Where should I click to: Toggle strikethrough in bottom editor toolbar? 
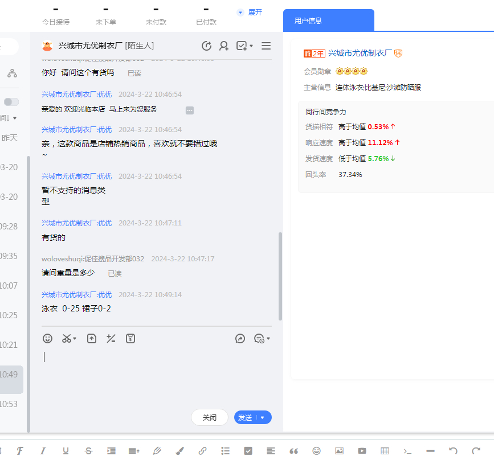coord(88,451)
